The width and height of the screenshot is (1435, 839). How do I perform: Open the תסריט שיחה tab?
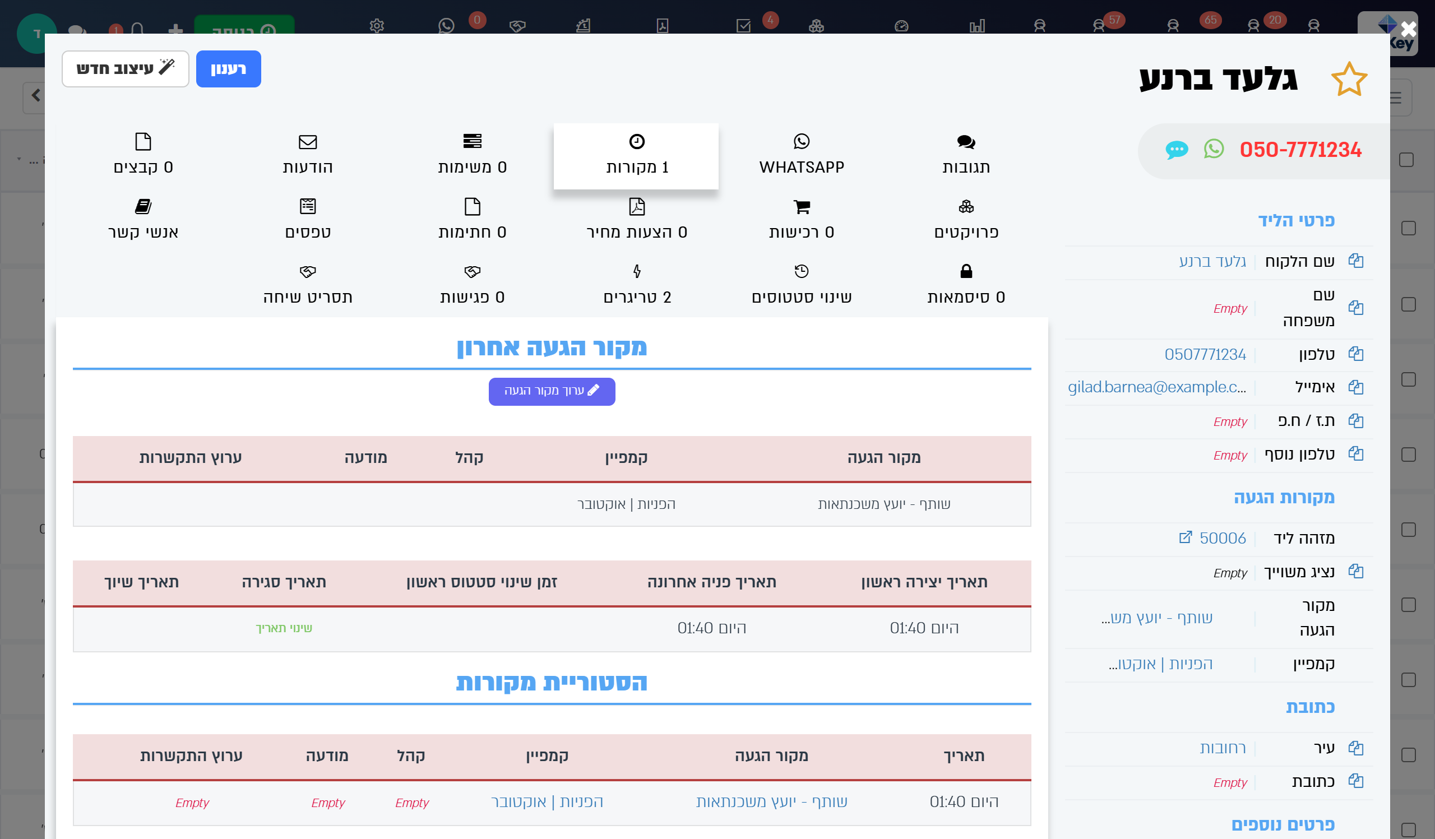pos(308,286)
